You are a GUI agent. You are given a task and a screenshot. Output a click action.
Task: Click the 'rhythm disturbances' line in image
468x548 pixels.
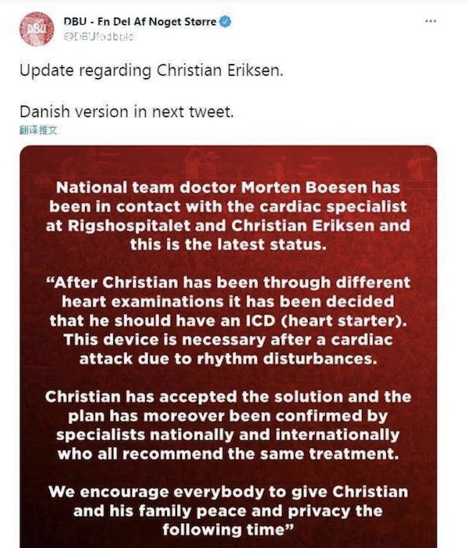click(x=228, y=359)
